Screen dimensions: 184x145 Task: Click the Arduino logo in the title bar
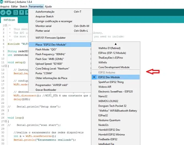click(2, 2)
